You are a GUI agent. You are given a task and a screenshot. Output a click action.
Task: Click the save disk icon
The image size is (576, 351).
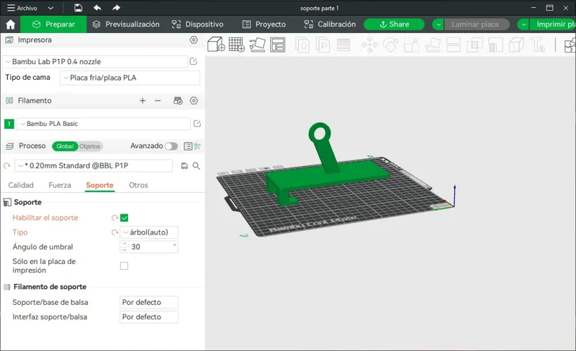click(x=78, y=8)
